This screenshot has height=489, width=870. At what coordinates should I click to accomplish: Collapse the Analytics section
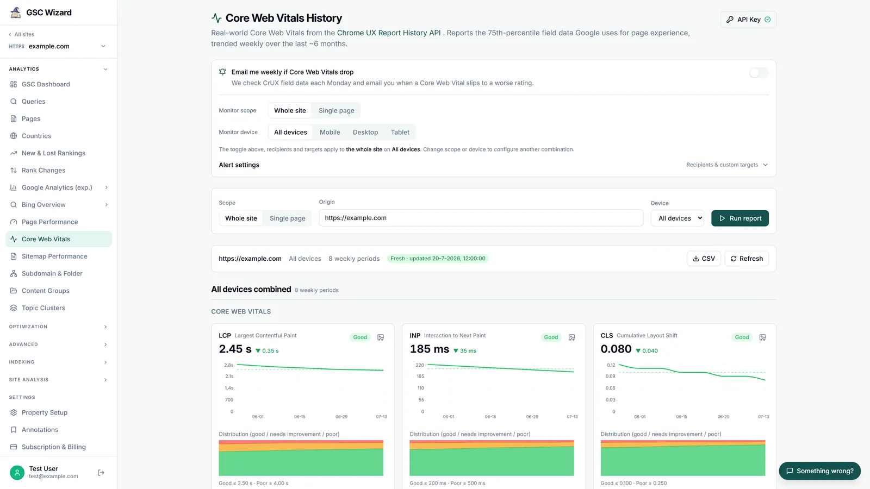click(59, 69)
